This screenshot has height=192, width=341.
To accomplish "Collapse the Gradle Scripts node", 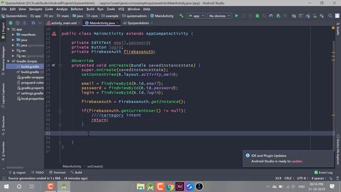I will tap(9, 61).
